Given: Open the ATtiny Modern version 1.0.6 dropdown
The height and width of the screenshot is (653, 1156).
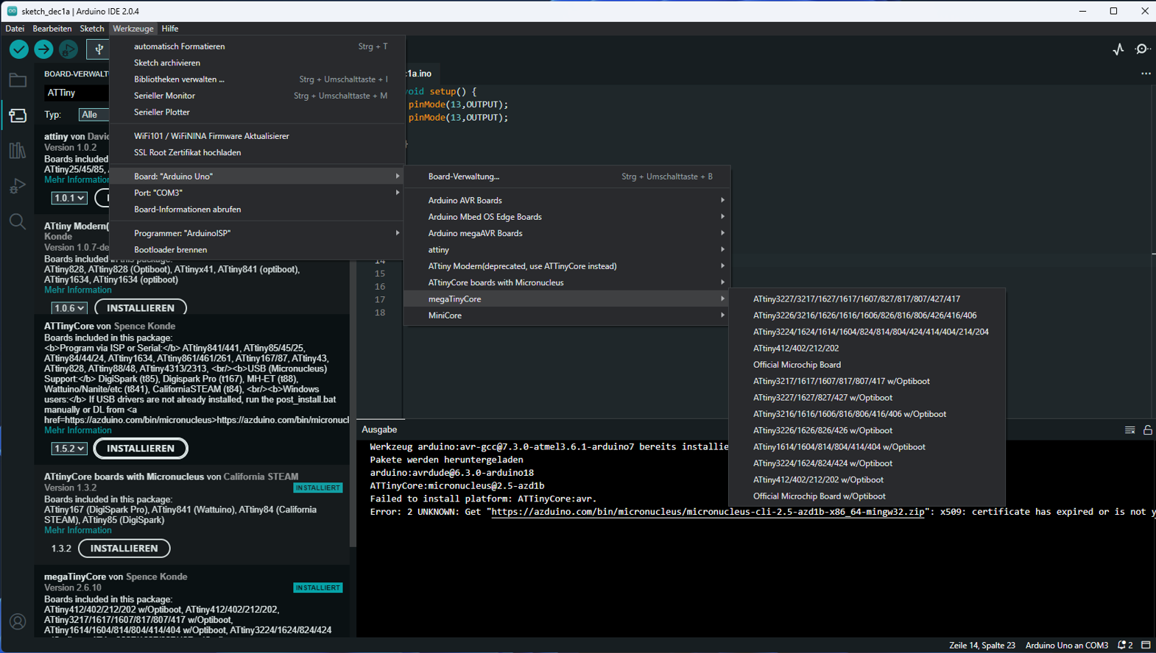Looking at the screenshot, I should (69, 308).
